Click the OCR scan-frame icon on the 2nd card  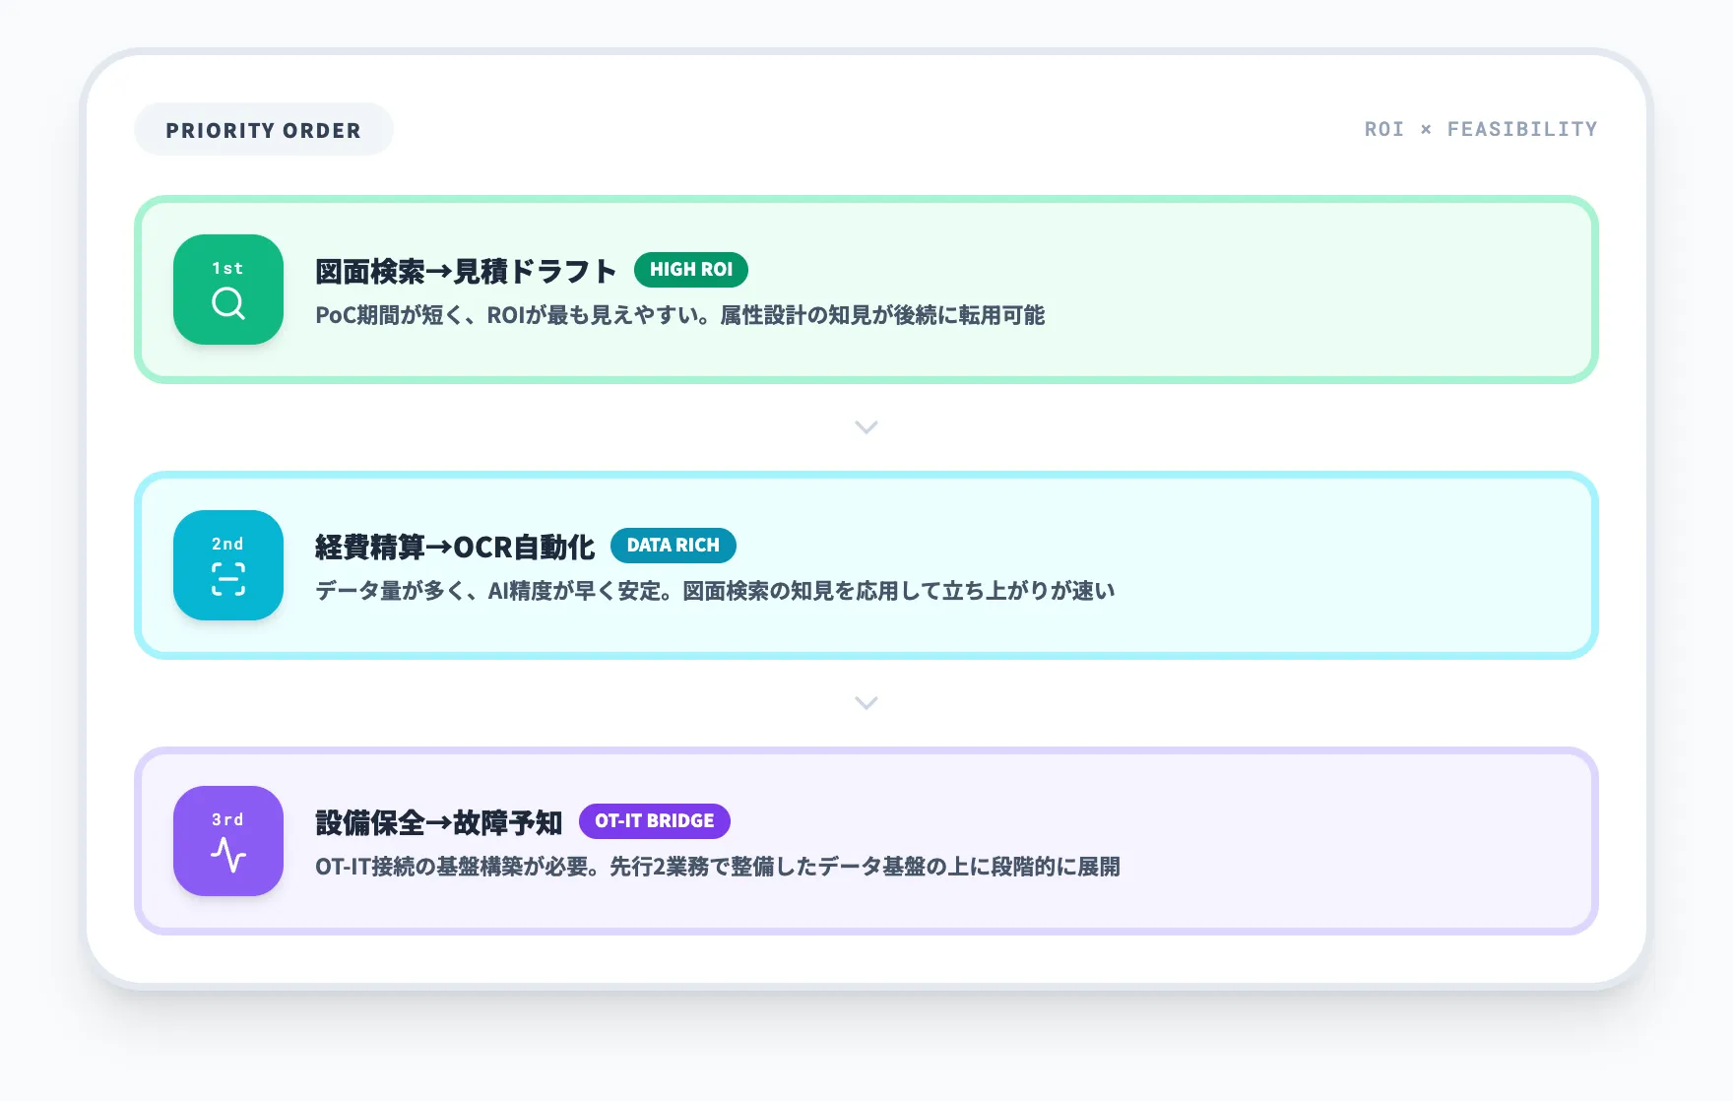point(228,580)
